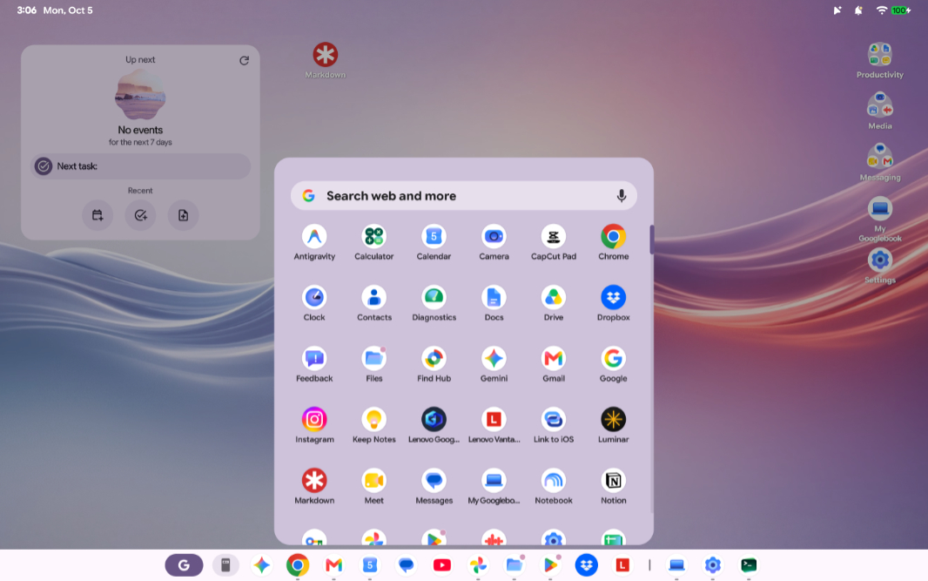928x581 pixels.
Task: Open the Feedback app
Action: point(314,358)
